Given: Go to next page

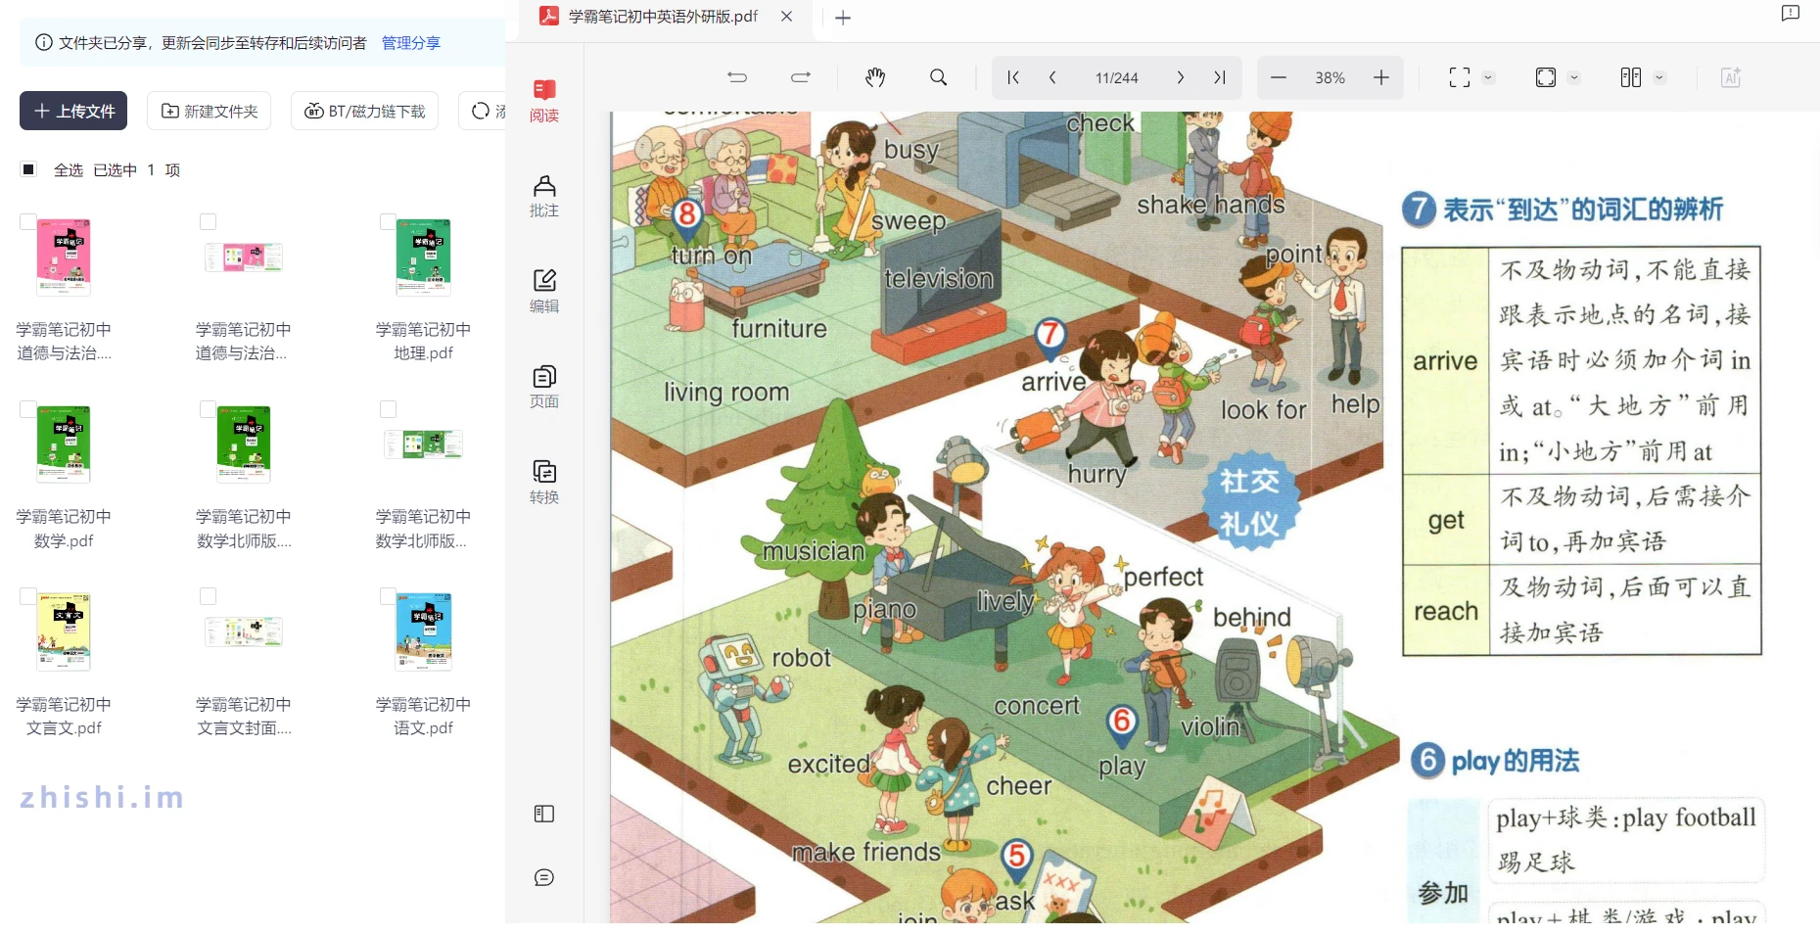Looking at the screenshot, I should point(1181,77).
